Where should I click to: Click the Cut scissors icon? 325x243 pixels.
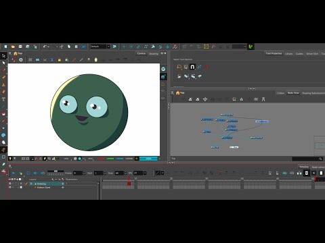62,47
